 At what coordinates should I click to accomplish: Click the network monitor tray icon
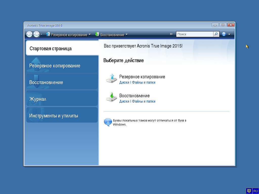pyautogui.click(x=249, y=191)
